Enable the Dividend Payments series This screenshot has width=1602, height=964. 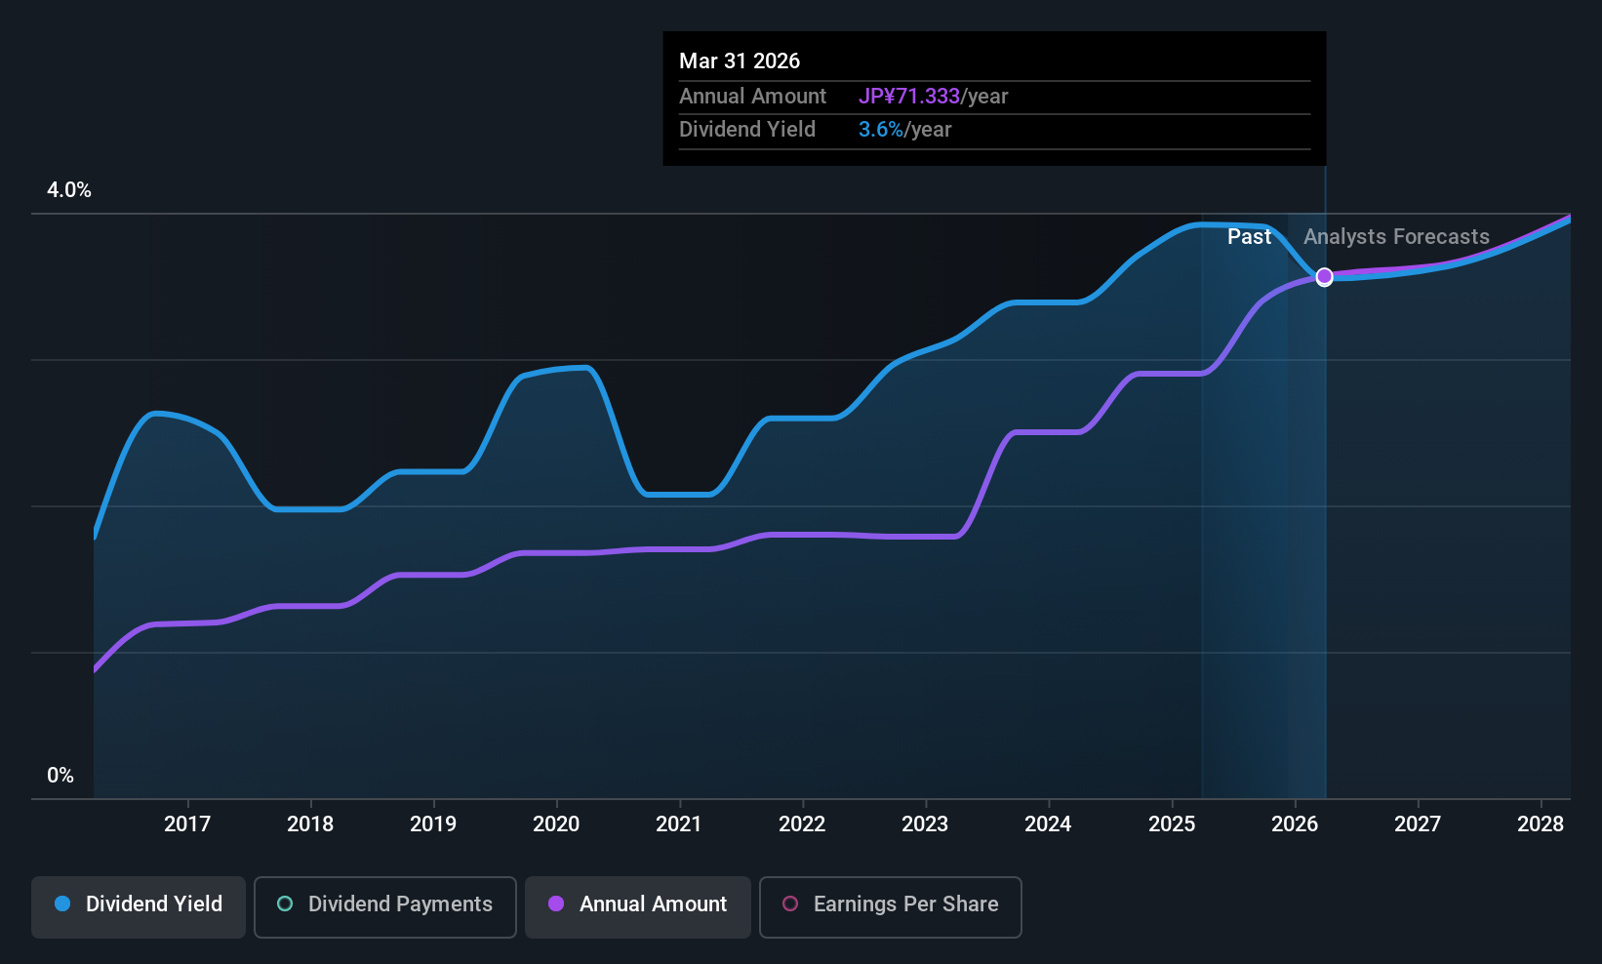click(x=385, y=906)
